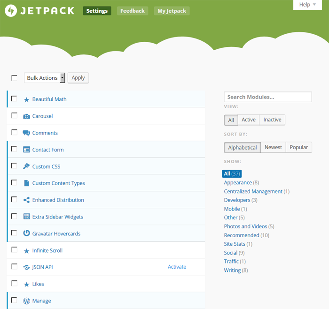The image size is (329, 309).
Task: Sort modules Alphabetical
Action: click(x=243, y=147)
